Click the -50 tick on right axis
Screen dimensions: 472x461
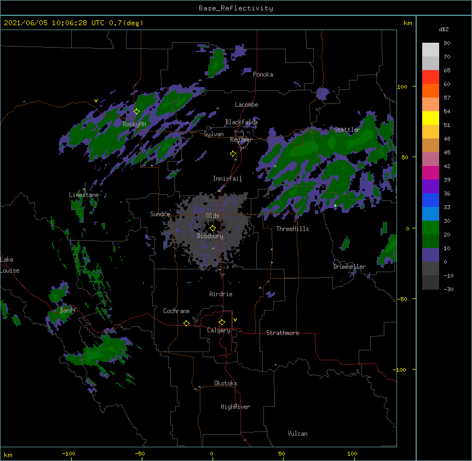point(402,299)
